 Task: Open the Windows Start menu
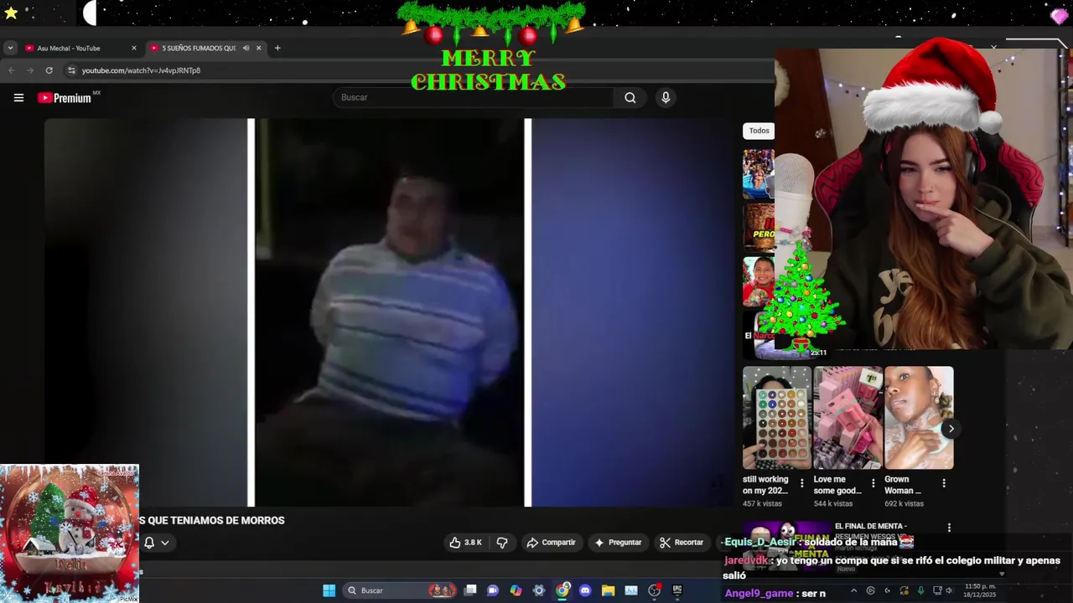(x=329, y=590)
